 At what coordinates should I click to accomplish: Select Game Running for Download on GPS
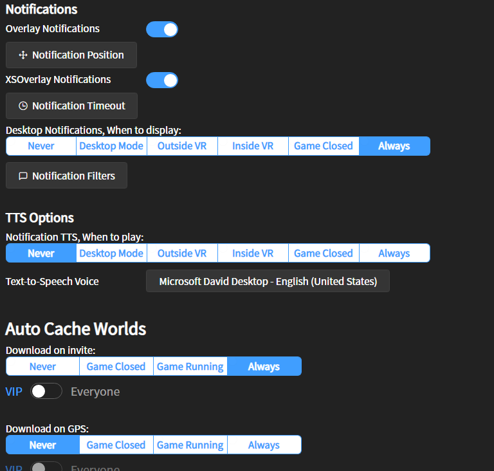pos(190,445)
